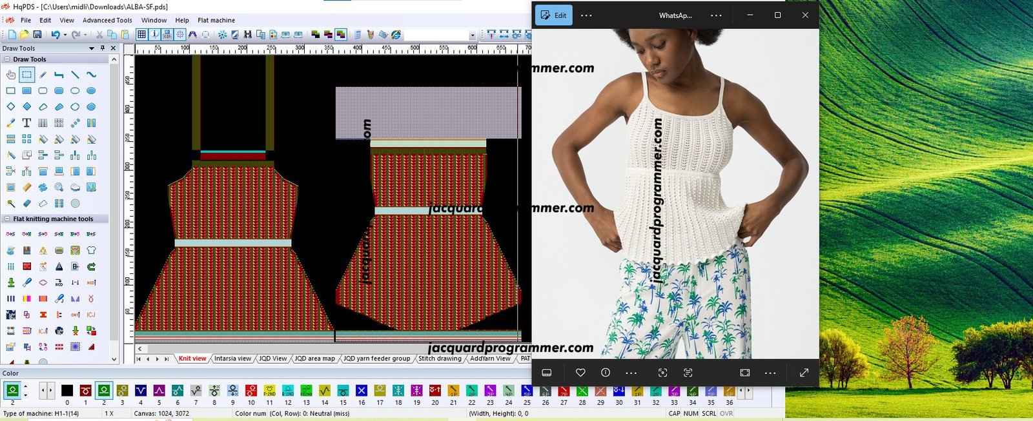Collapse Flat knitting machine tools section

tap(7, 219)
